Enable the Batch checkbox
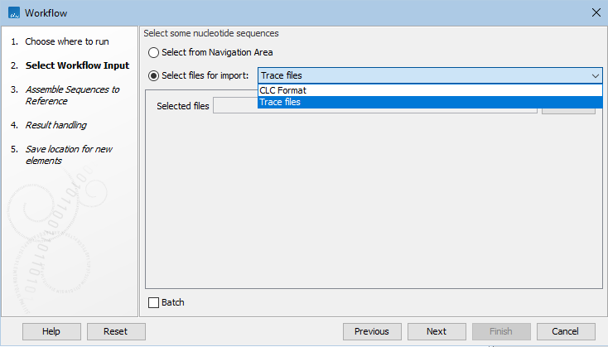Screen dimensions: 608x347 pyautogui.click(x=153, y=302)
